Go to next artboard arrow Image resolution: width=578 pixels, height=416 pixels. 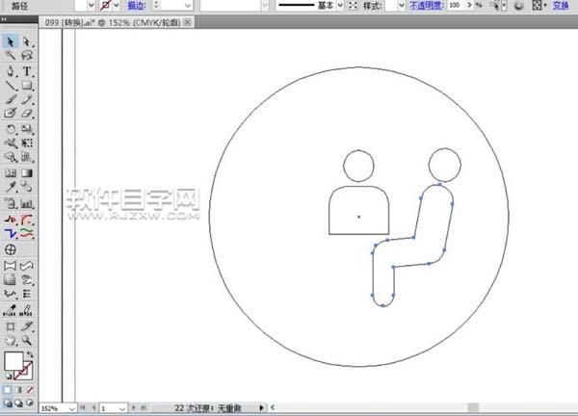click(134, 408)
